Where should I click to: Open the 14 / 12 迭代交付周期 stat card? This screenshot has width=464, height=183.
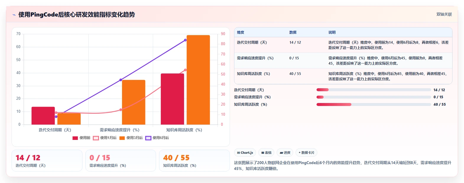coord(47,161)
